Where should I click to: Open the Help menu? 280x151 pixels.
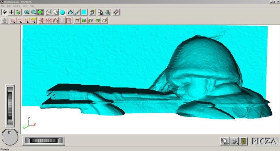[32, 6]
